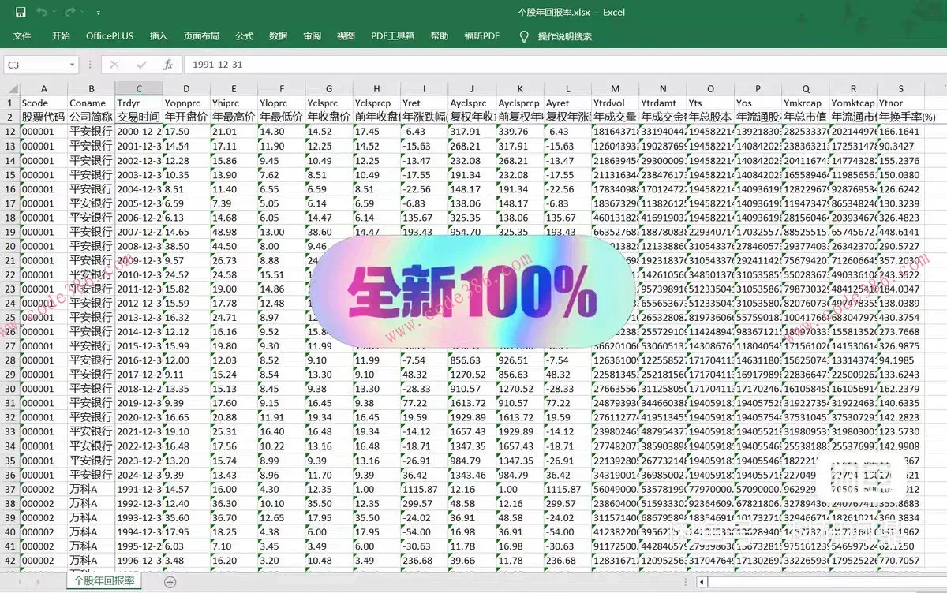
Task: Click the Scode header cell
Action: point(43,103)
